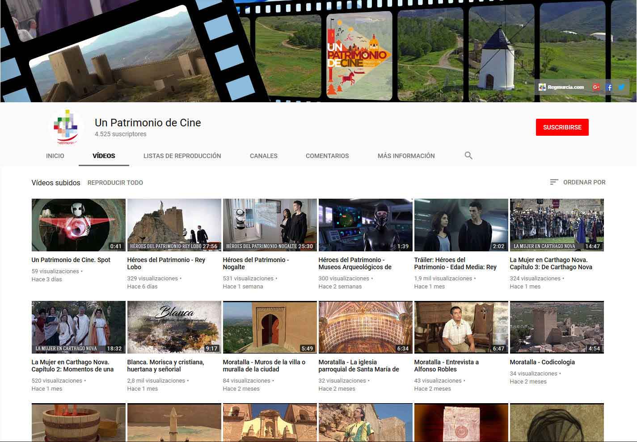
Task: Click title 'La Mujer en Carthago Nova. Capítulo 3'
Action: pos(551,263)
